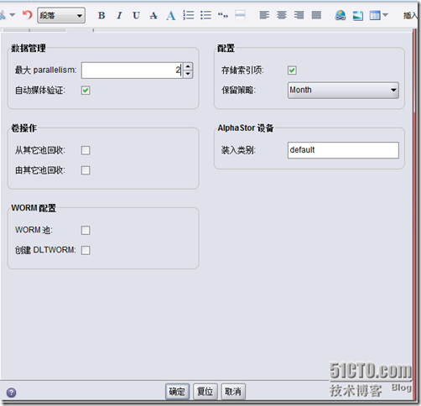The width and height of the screenshot is (421, 406).
Task: Open the 保留策略 Month dropdown
Action: tap(343, 90)
